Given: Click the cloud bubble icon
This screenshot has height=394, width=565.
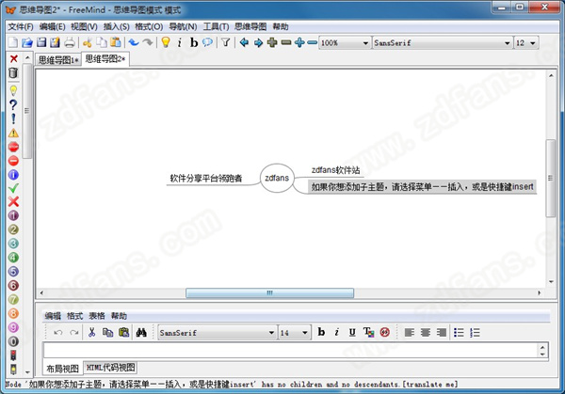Looking at the screenshot, I should point(207,42).
